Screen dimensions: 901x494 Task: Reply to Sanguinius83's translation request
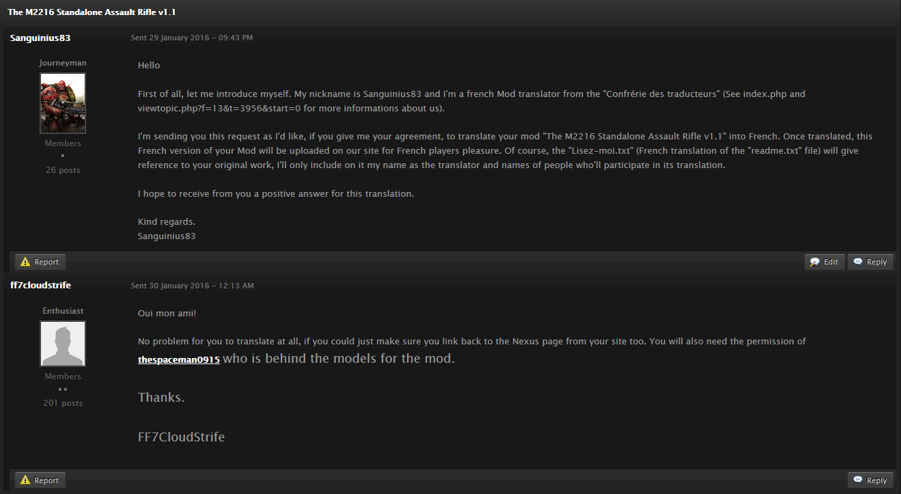coord(870,262)
